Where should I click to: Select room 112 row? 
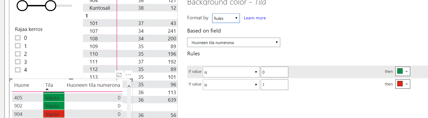(130, 69)
